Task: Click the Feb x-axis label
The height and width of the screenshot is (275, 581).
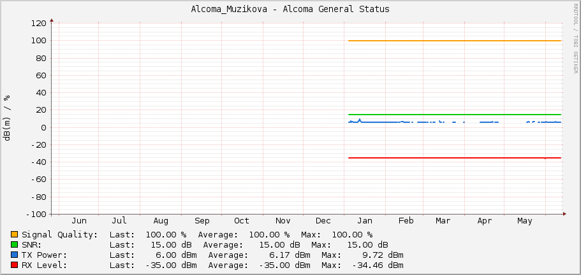Action: coord(406,221)
